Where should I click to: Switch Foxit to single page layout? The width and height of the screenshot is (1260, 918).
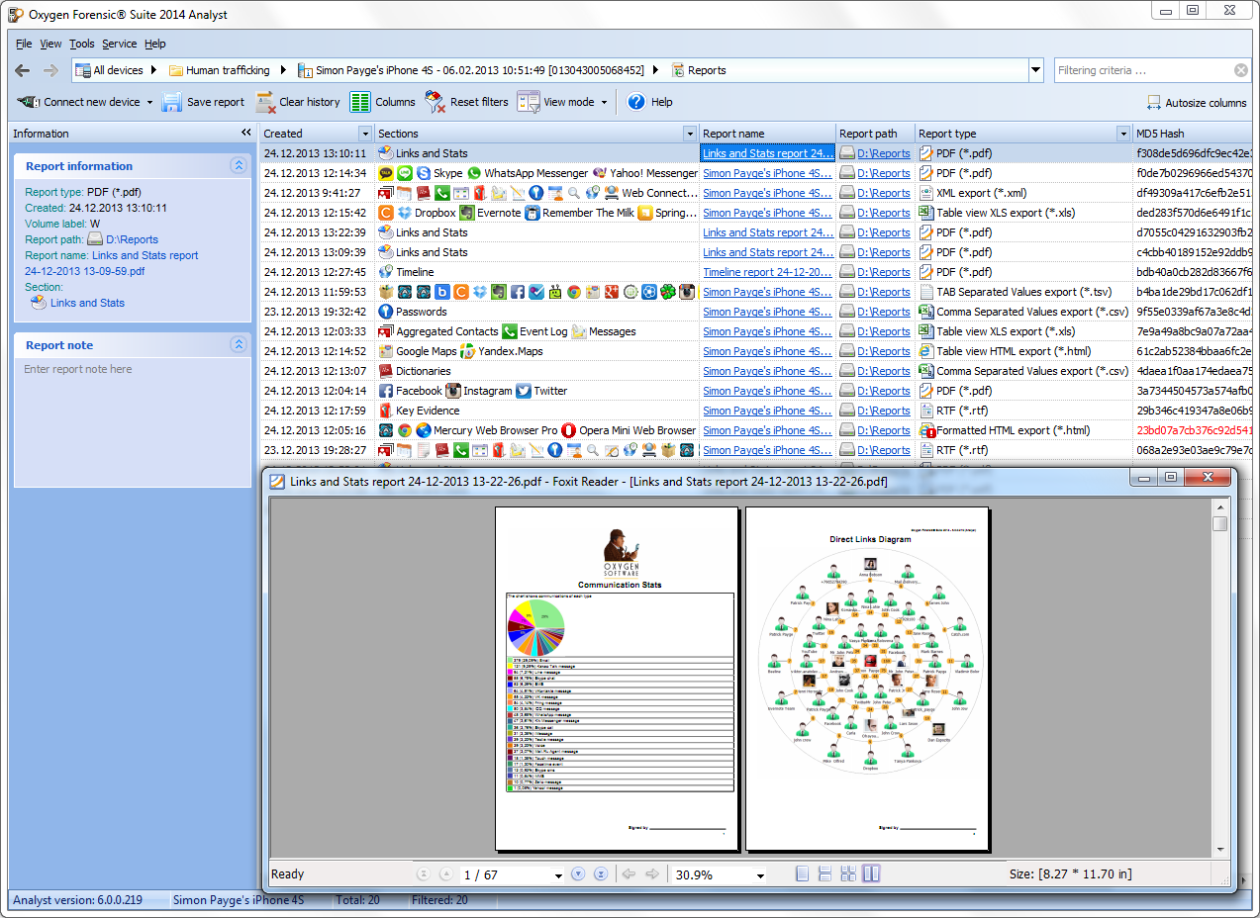803,874
